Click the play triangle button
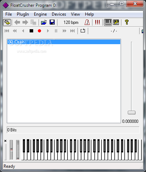This screenshot has height=172, width=146. coord(48,31)
